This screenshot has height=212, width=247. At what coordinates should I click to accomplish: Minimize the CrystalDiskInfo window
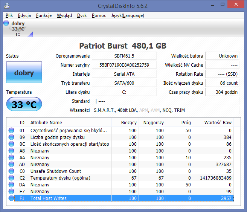click(212, 5)
